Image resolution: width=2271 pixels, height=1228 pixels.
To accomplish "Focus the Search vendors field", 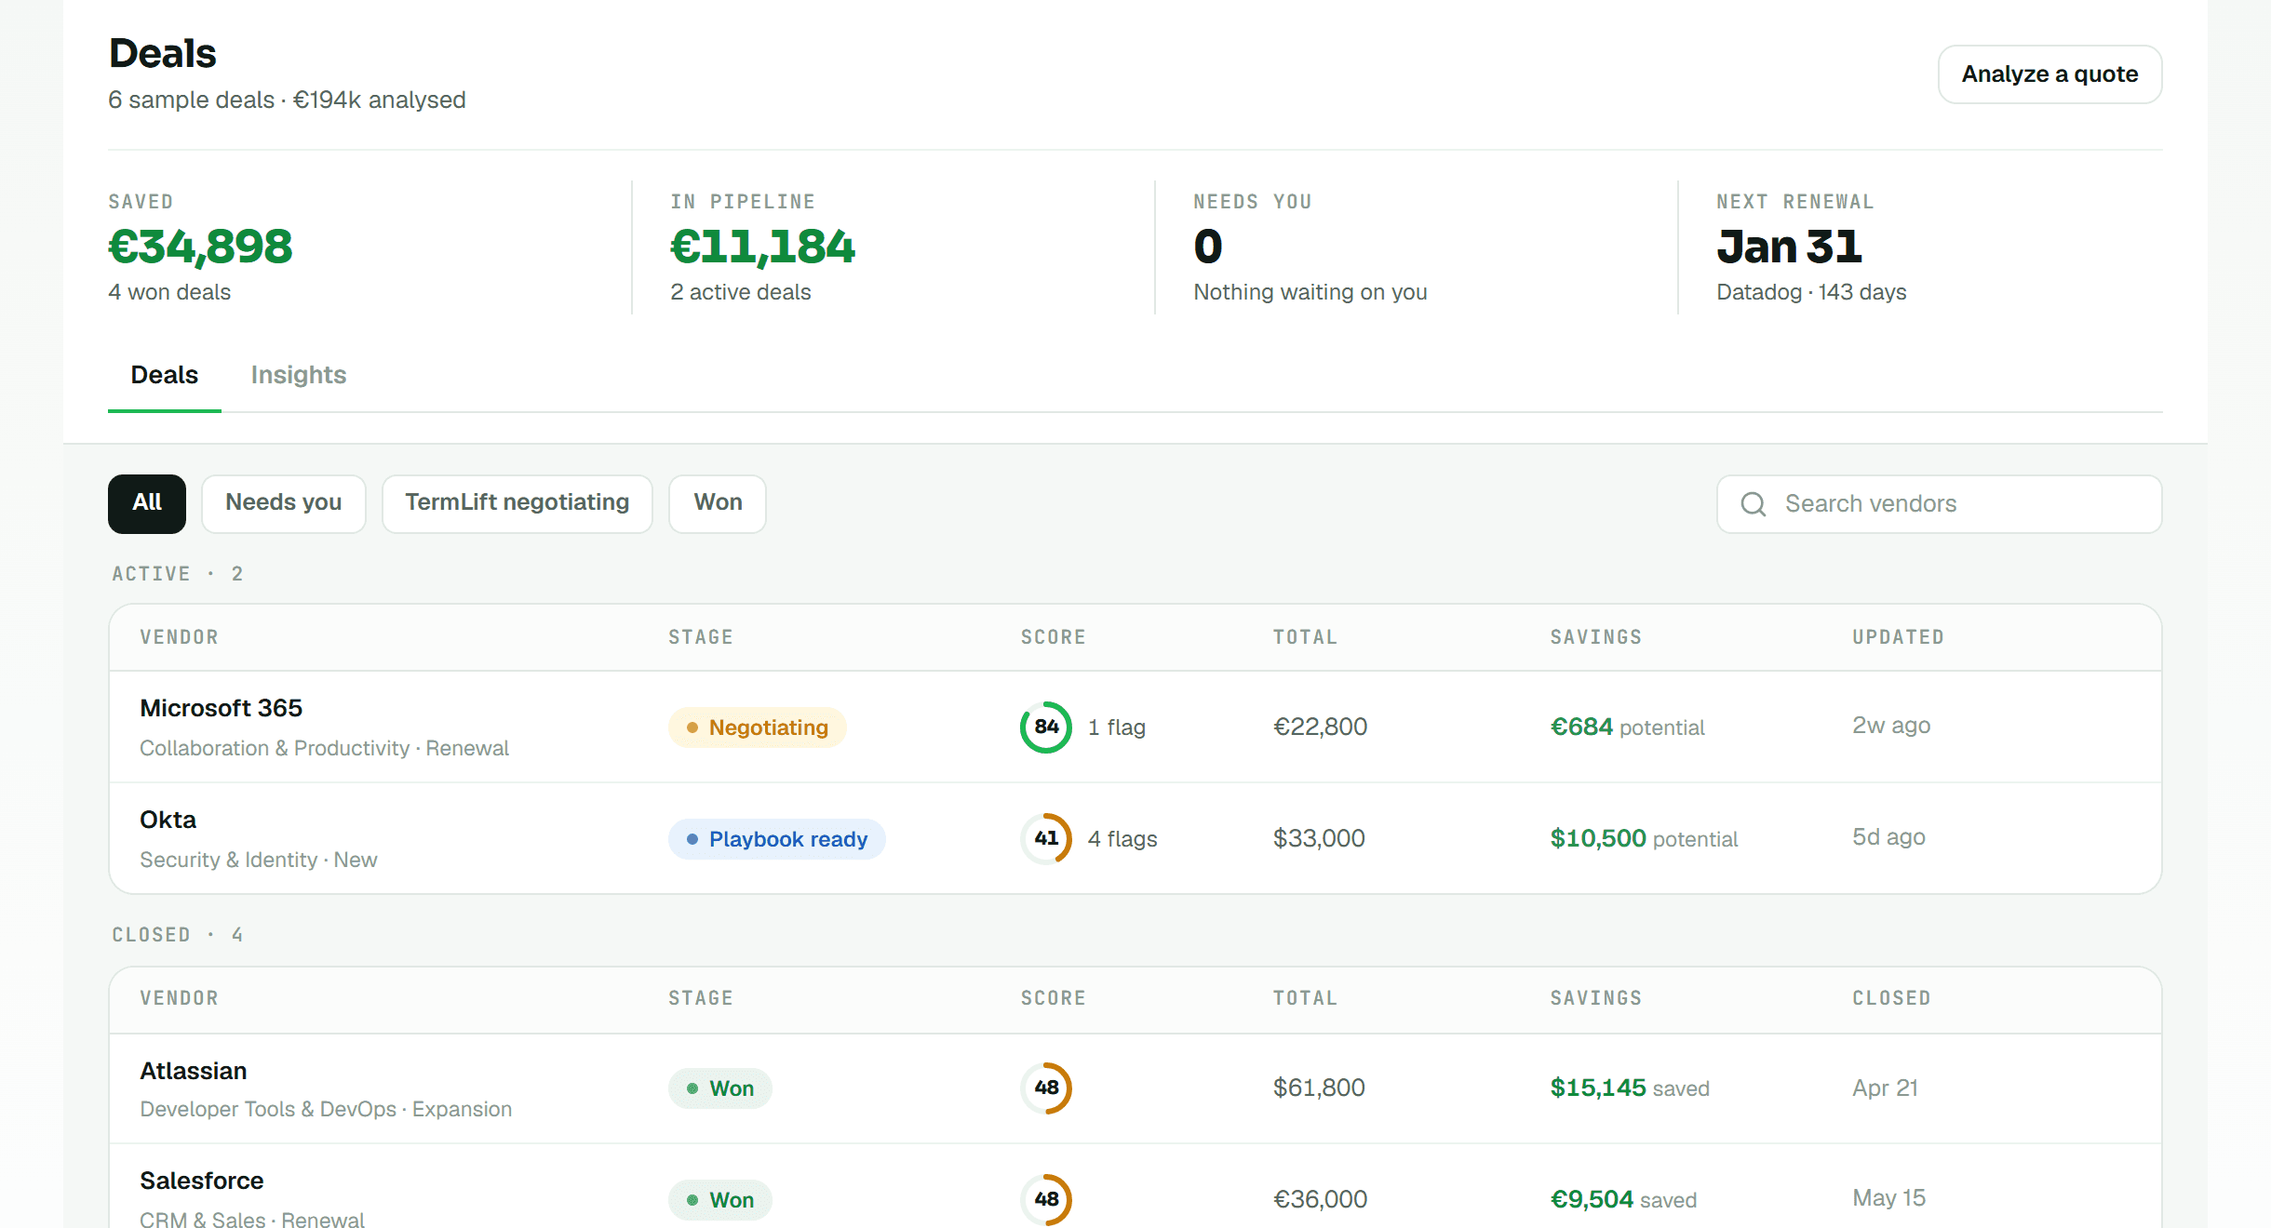I will (x=1940, y=504).
